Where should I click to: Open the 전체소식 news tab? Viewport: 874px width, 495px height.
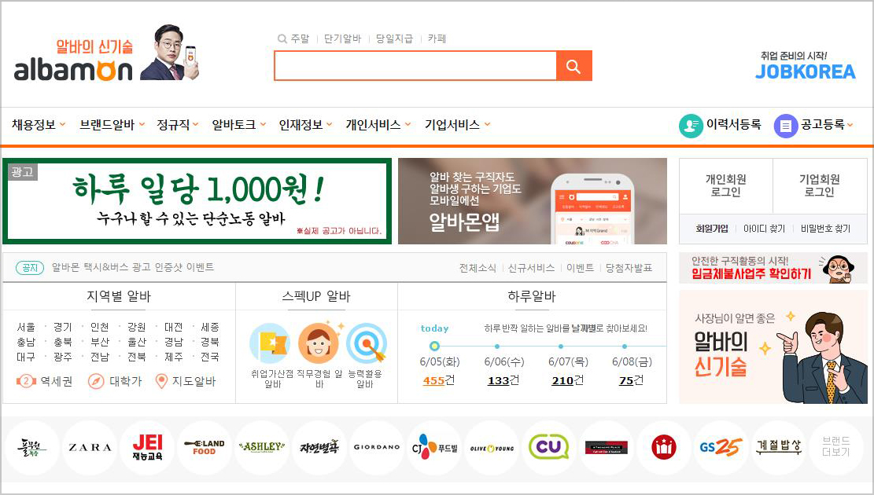click(478, 268)
